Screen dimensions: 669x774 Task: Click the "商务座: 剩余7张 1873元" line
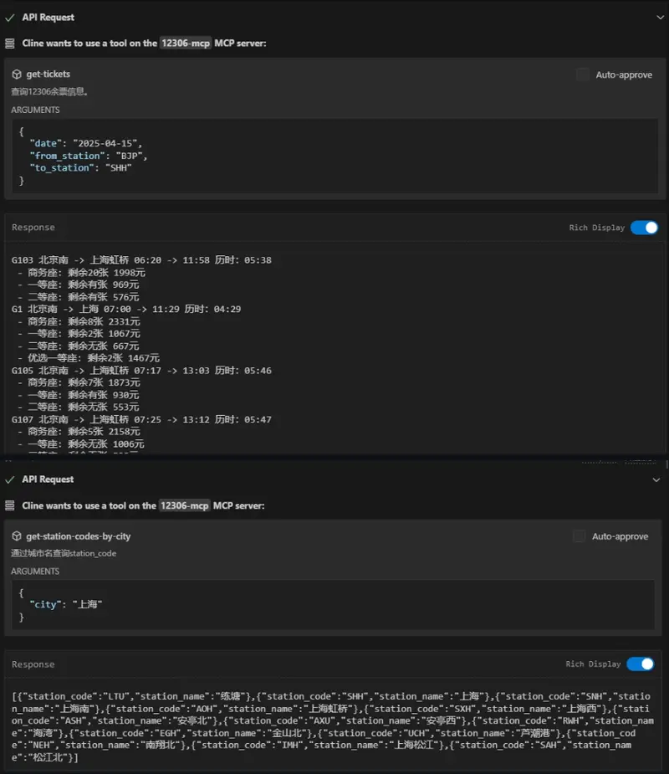coord(79,382)
